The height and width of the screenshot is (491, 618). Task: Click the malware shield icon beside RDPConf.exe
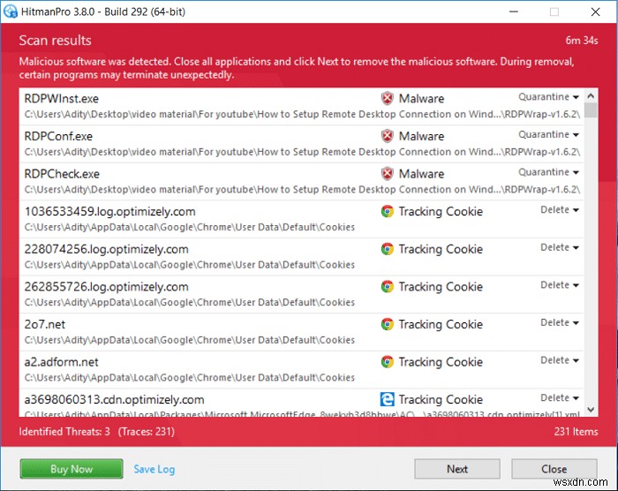pyautogui.click(x=387, y=136)
